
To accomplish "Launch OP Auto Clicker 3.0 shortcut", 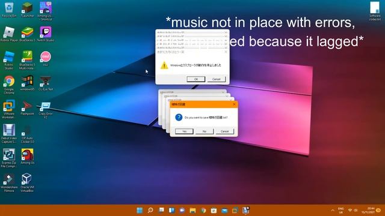I will [27, 134].
